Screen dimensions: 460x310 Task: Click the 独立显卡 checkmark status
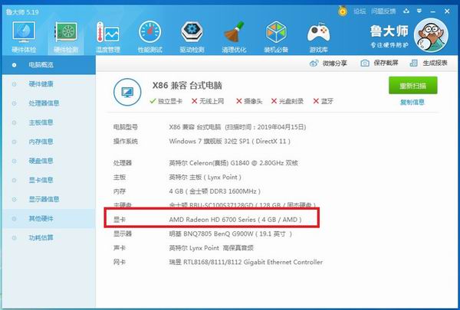(166, 101)
